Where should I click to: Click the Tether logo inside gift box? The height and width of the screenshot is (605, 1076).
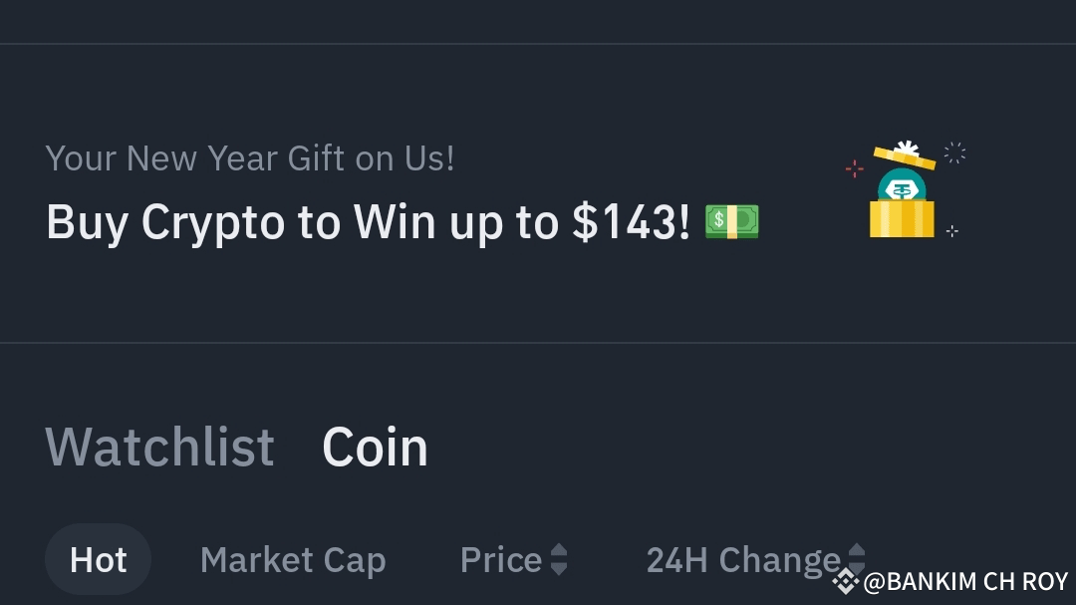click(x=902, y=189)
